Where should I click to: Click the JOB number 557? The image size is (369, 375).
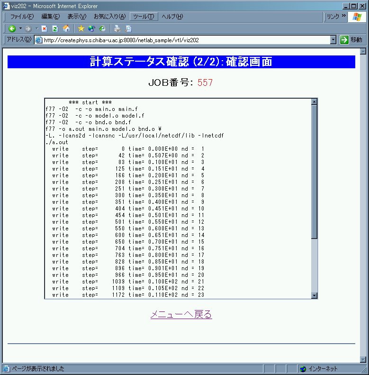(205, 83)
